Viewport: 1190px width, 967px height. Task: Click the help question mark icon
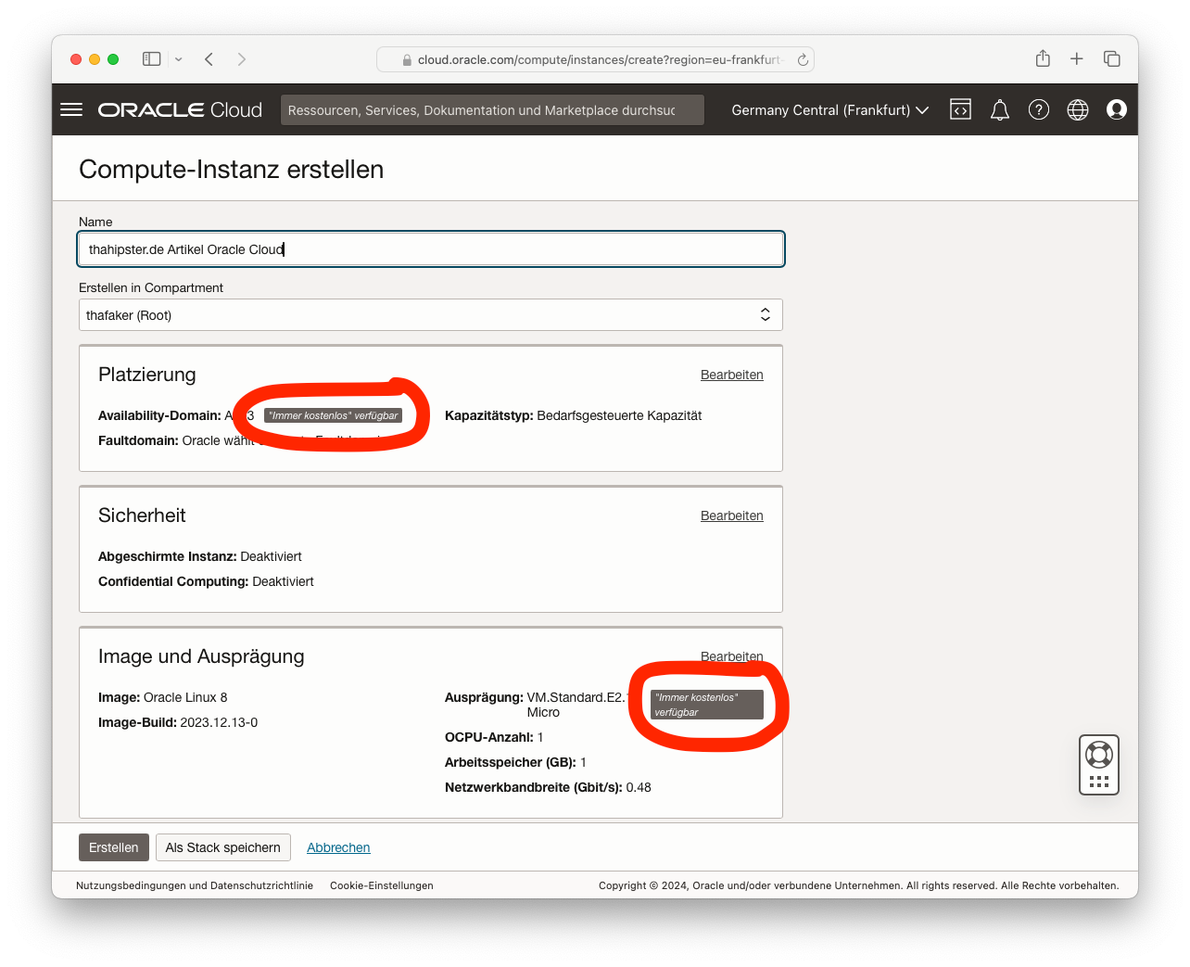click(x=1038, y=109)
